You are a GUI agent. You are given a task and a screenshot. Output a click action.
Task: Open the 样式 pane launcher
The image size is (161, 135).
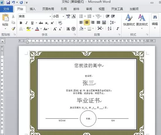pyautogui.click(x=147, y=34)
